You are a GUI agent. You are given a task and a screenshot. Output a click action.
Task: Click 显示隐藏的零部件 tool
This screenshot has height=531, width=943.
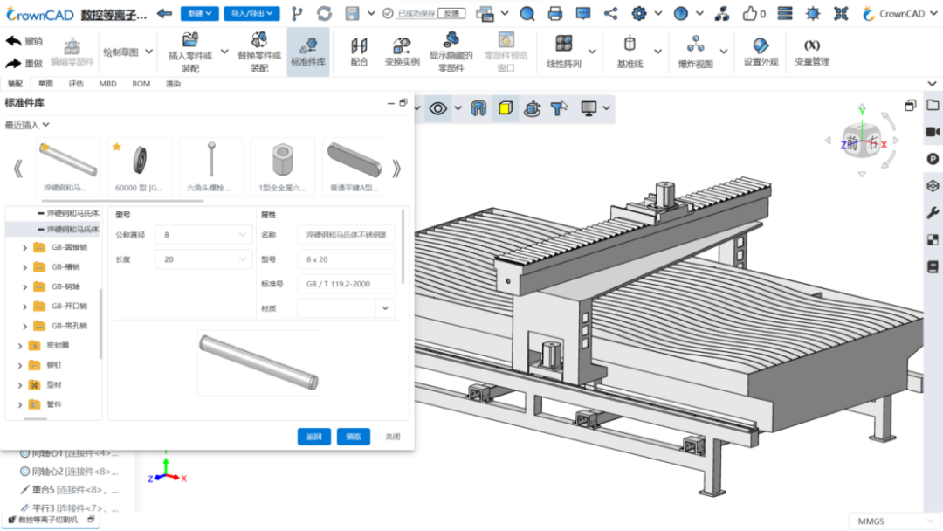(x=451, y=52)
